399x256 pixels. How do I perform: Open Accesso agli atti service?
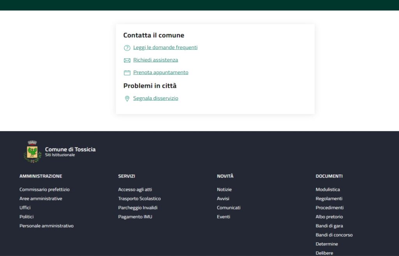(x=135, y=189)
